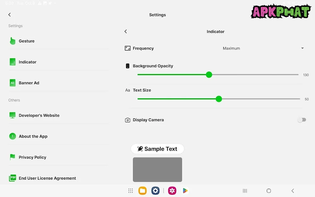Open the Play Store from the taskbar
The width and height of the screenshot is (315, 197).
point(185,191)
